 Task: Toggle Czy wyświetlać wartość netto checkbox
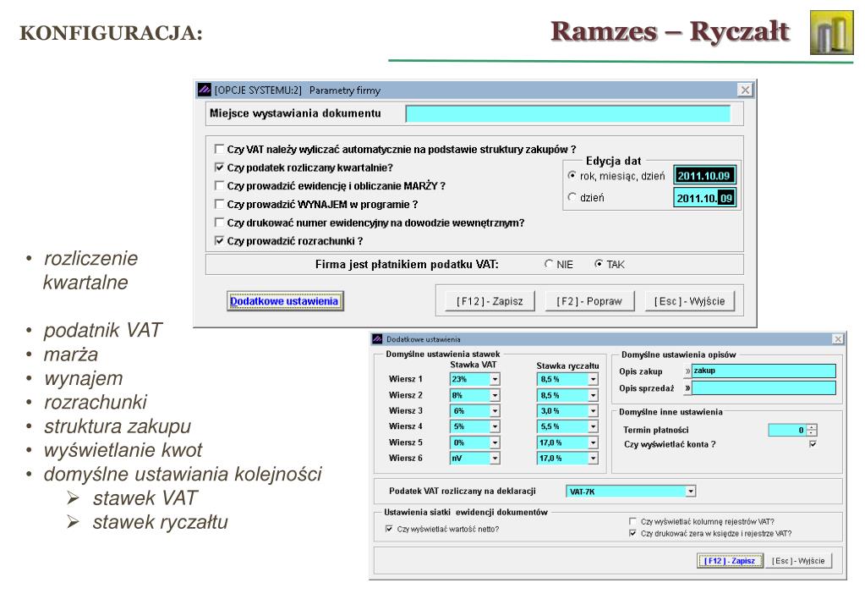(x=389, y=529)
